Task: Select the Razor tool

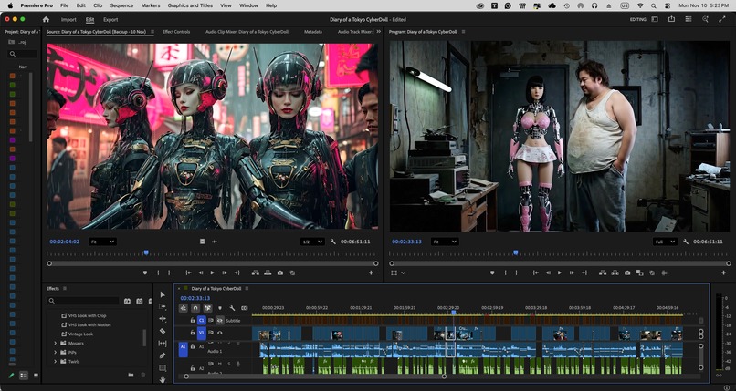Action: tap(163, 331)
